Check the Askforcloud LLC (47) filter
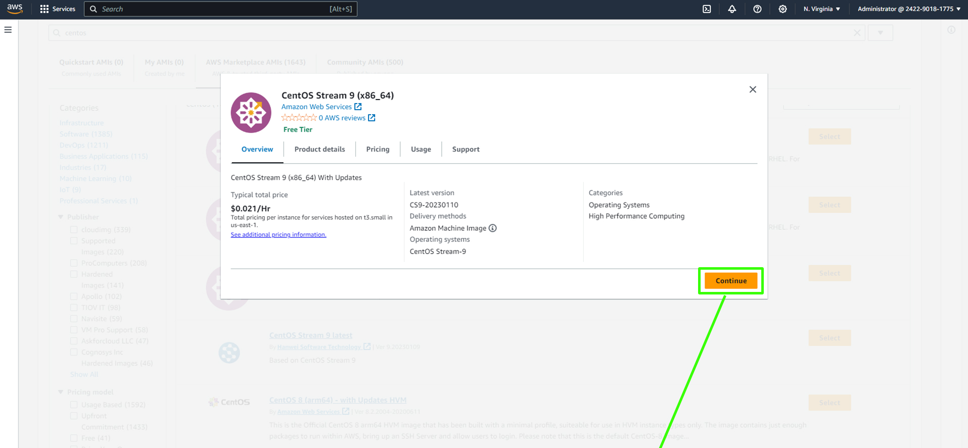The height and width of the screenshot is (448, 968). click(74, 341)
